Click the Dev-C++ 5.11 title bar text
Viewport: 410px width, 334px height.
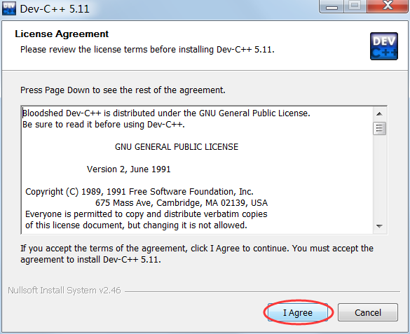point(55,9)
